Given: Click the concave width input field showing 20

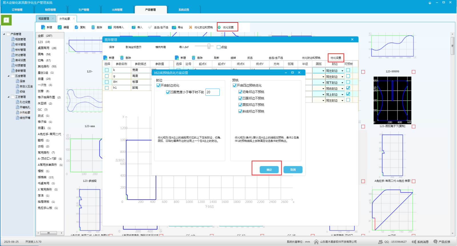Looking at the screenshot, I should click(x=213, y=92).
